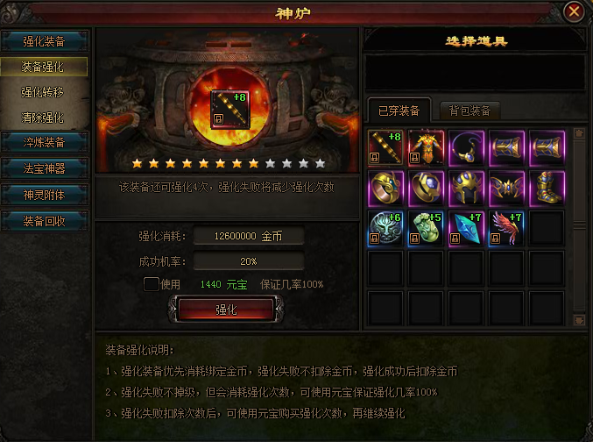This screenshot has width=593, height=442.
Task: Choose the golden helmet icon
Action: [x=466, y=189]
